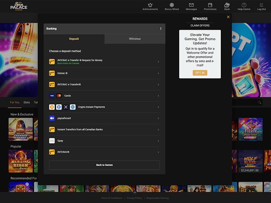Click the XRP crypto icon
This screenshot has height=203, width=271.
click(66, 107)
